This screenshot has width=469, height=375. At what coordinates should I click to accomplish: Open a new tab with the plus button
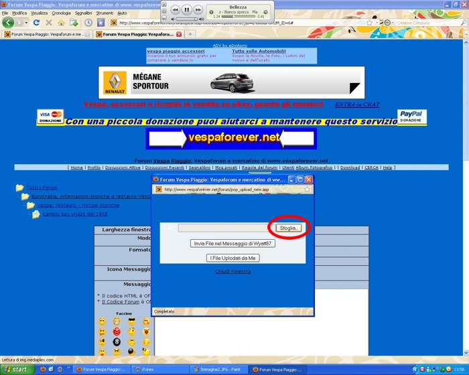pos(190,34)
